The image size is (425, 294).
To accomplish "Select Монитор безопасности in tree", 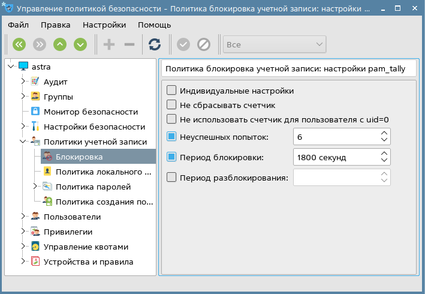I will [x=91, y=112].
